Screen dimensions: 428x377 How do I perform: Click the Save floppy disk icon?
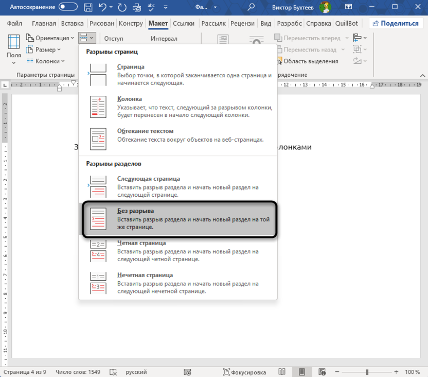tap(88, 7)
